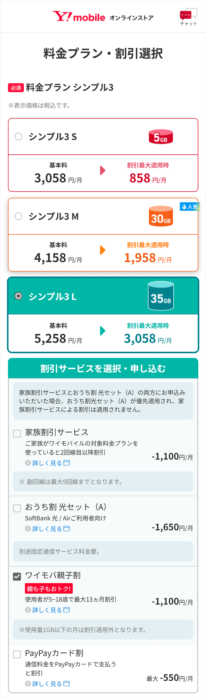
Task: Click the Y!mobile logo
Action: [x=79, y=17]
